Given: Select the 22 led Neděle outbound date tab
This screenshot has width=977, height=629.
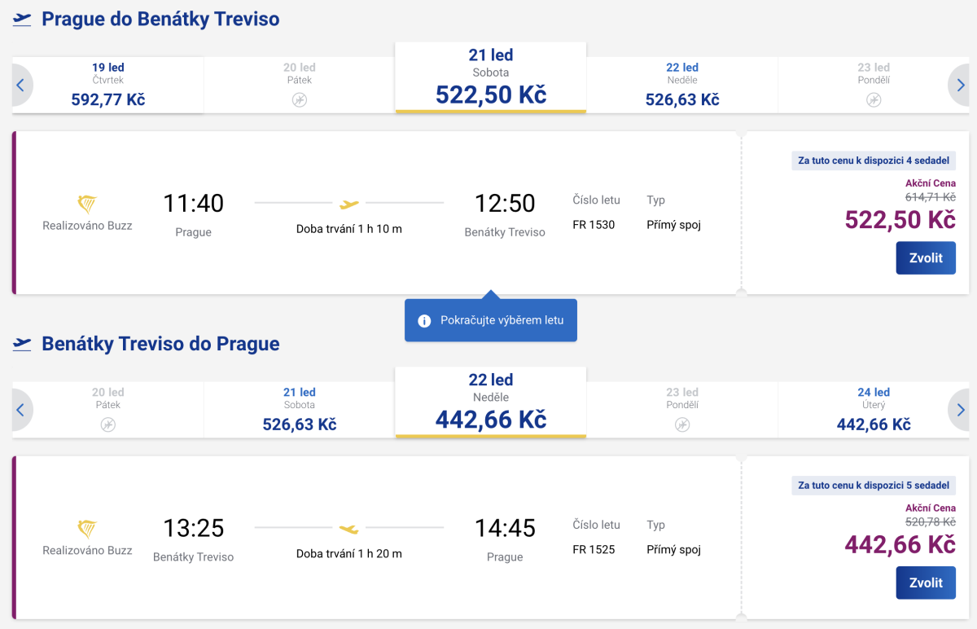Looking at the screenshot, I should tap(682, 85).
